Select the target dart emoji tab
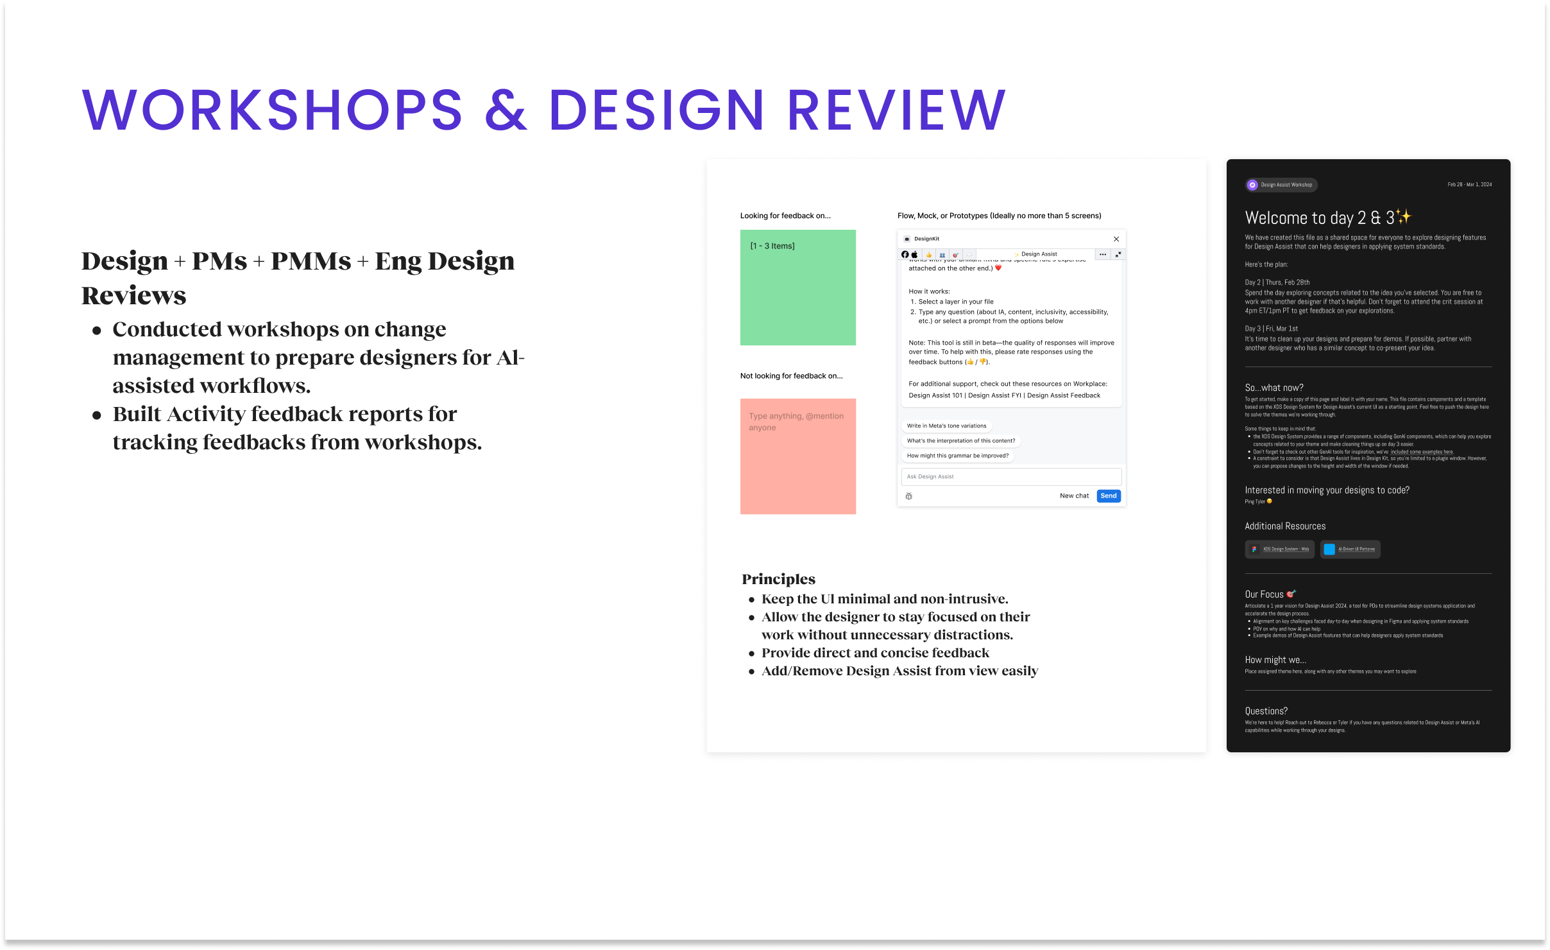The width and height of the screenshot is (1550, 950). tap(955, 255)
